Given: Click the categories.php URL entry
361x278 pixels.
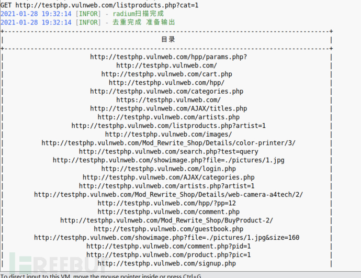Looking at the screenshot, I should point(166,91).
